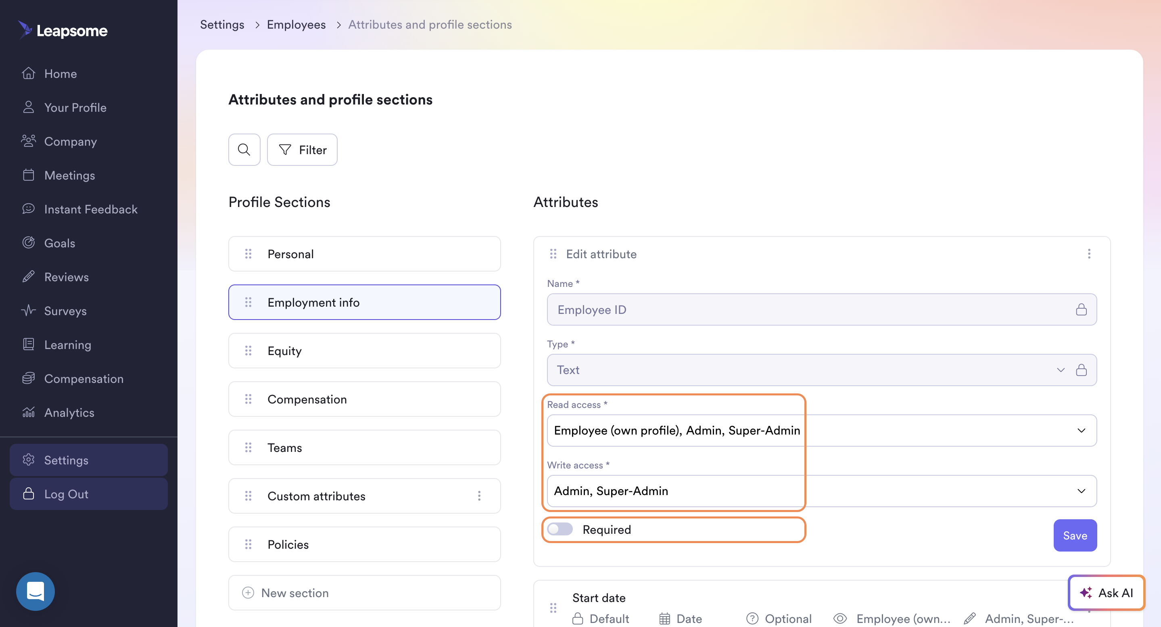The height and width of the screenshot is (627, 1161).
Task: Click the drag handle on Policies section
Action: pyautogui.click(x=248, y=544)
